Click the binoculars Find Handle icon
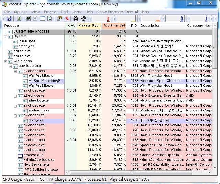Image resolution: width=220 pixels, height=184 pixels. point(76,19)
